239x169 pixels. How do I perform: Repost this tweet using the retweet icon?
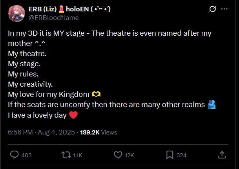(x=65, y=155)
